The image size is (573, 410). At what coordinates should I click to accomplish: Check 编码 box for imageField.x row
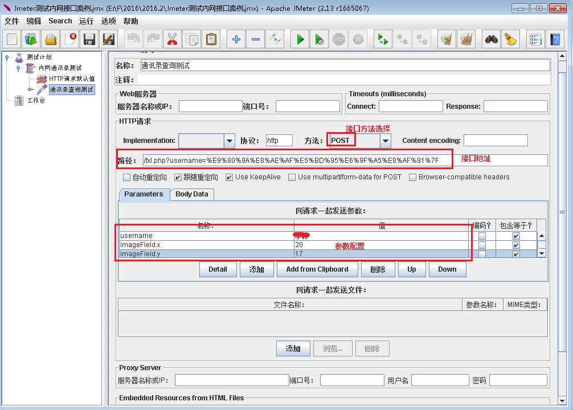pos(482,245)
